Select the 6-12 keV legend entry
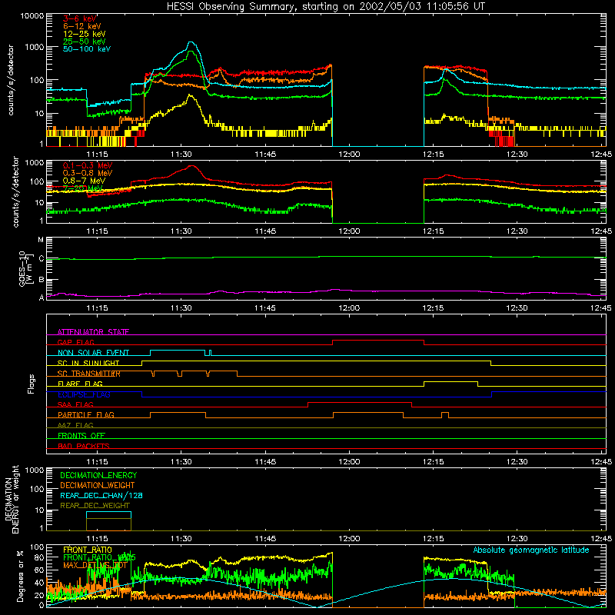This screenshot has height=615, width=615. [x=82, y=26]
